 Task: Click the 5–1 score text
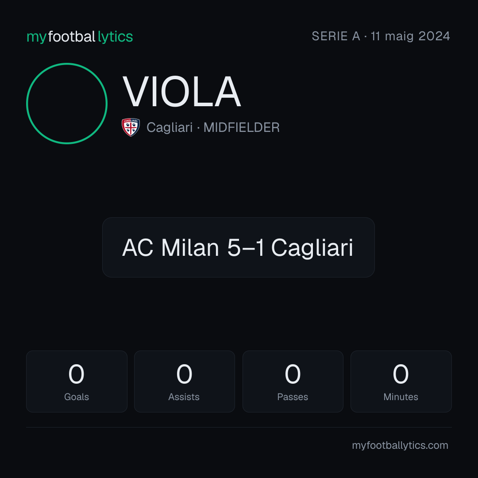[x=246, y=247]
